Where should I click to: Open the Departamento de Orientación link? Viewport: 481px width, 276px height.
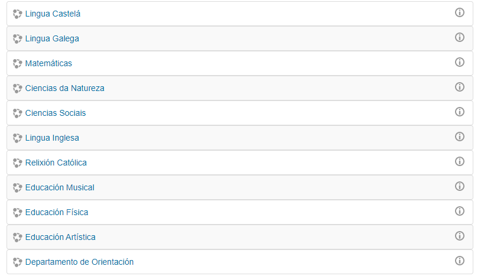pos(79,262)
